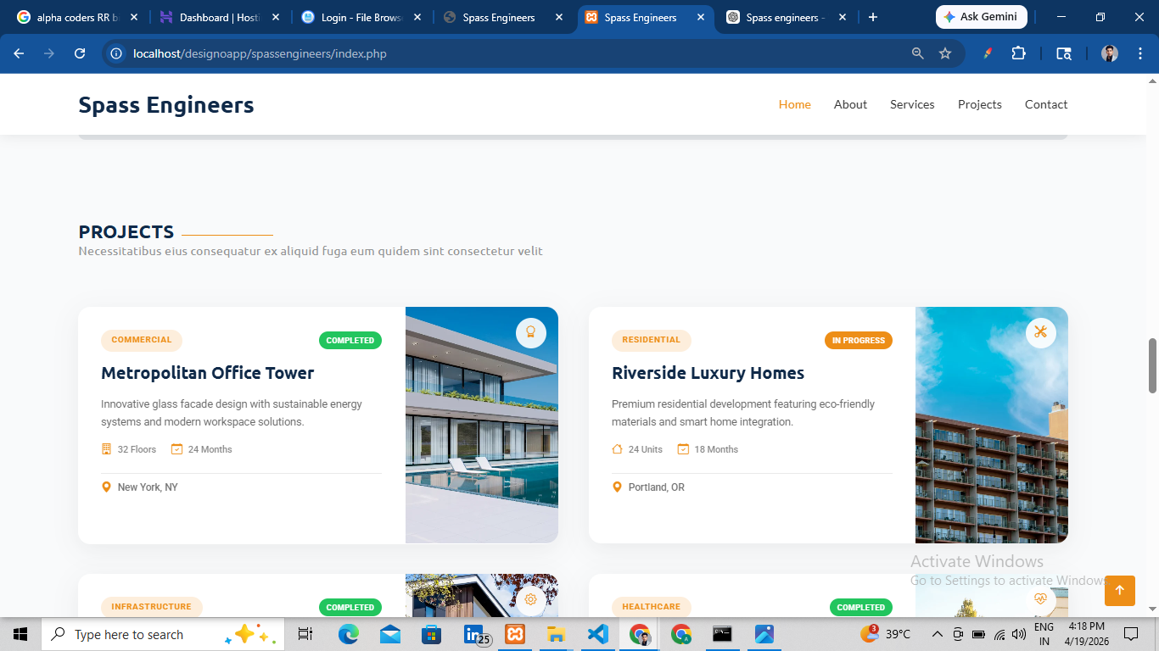Navigate to Projects in the site menu
The height and width of the screenshot is (651, 1159).
(x=980, y=104)
